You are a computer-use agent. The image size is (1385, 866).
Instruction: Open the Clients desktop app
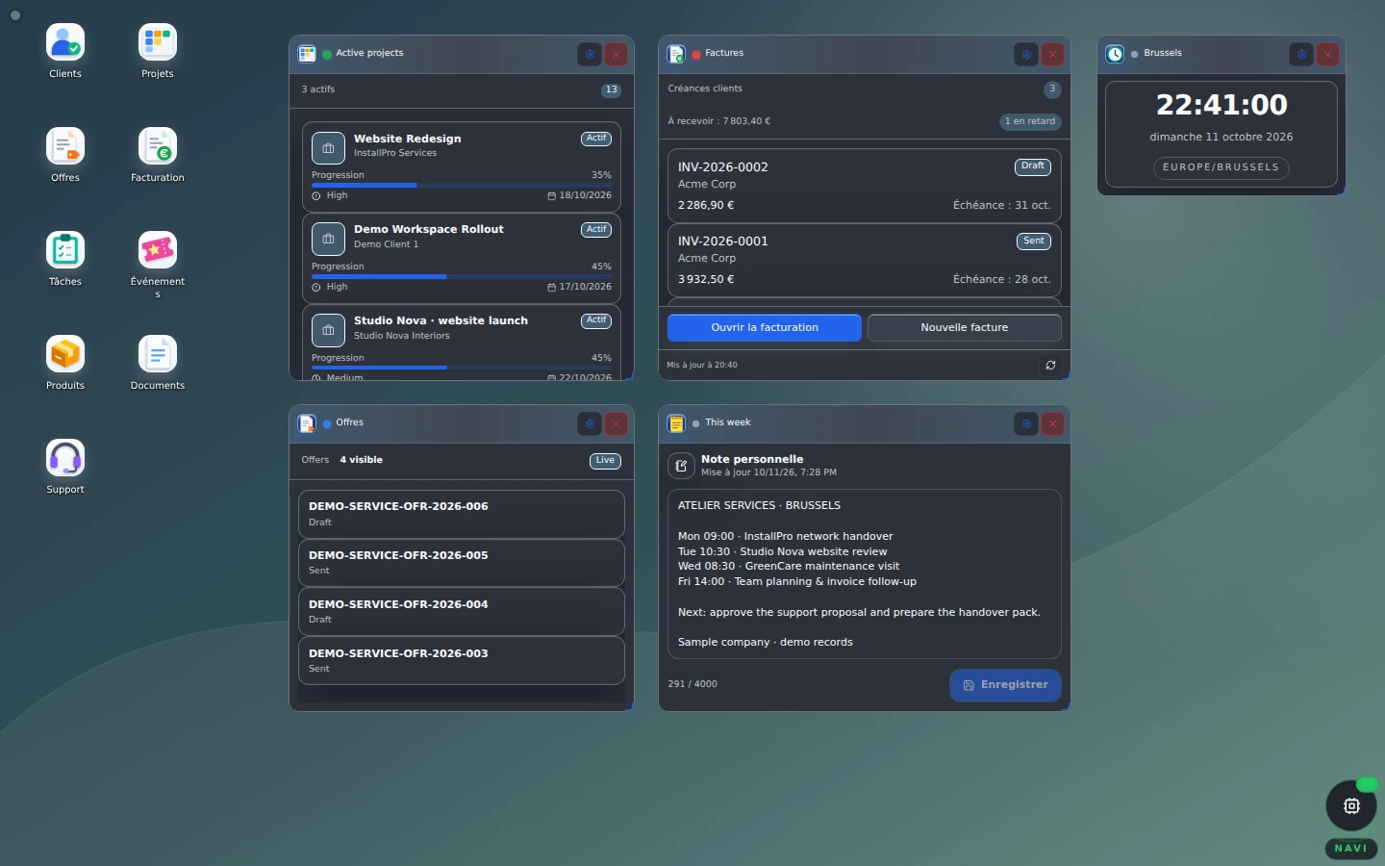65,51
